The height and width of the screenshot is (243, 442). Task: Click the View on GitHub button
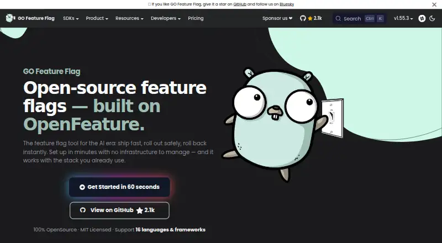pos(119,210)
